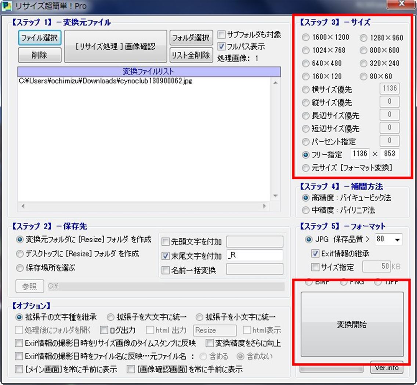
Task: Enable the サブフォルダも対象 checkbox
Action: 221,35
